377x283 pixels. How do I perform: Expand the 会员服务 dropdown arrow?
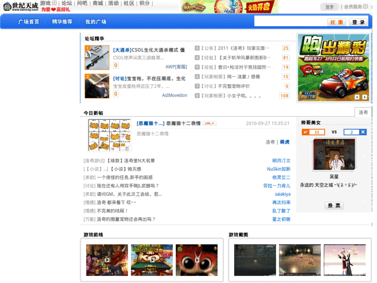[366, 7]
